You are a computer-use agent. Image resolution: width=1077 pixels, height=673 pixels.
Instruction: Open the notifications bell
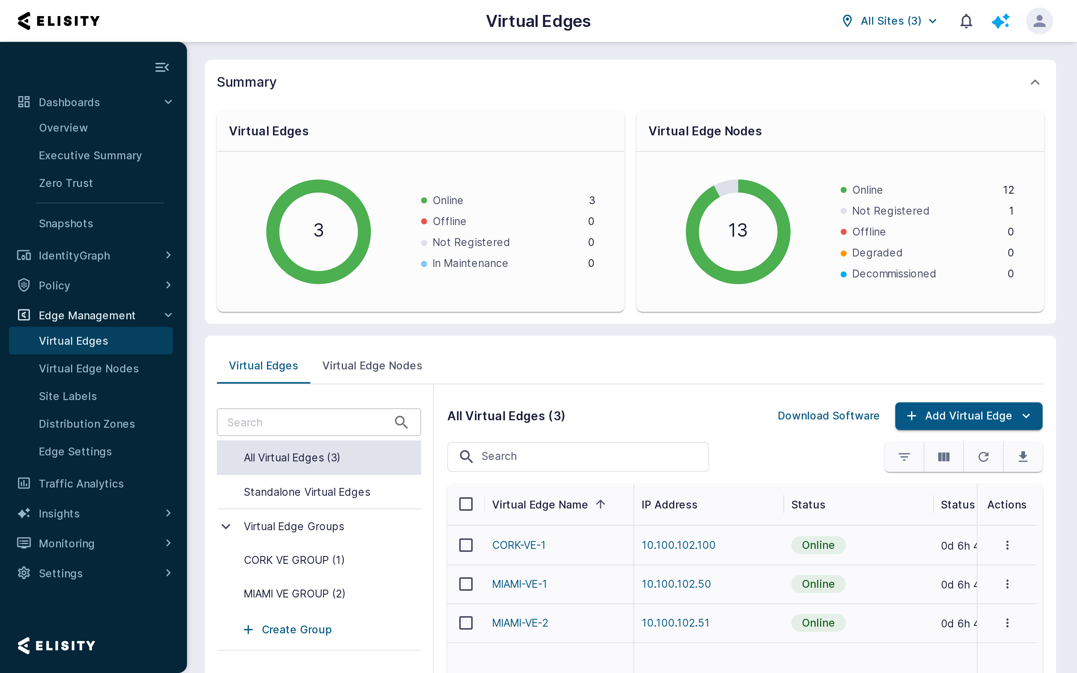tap(966, 21)
